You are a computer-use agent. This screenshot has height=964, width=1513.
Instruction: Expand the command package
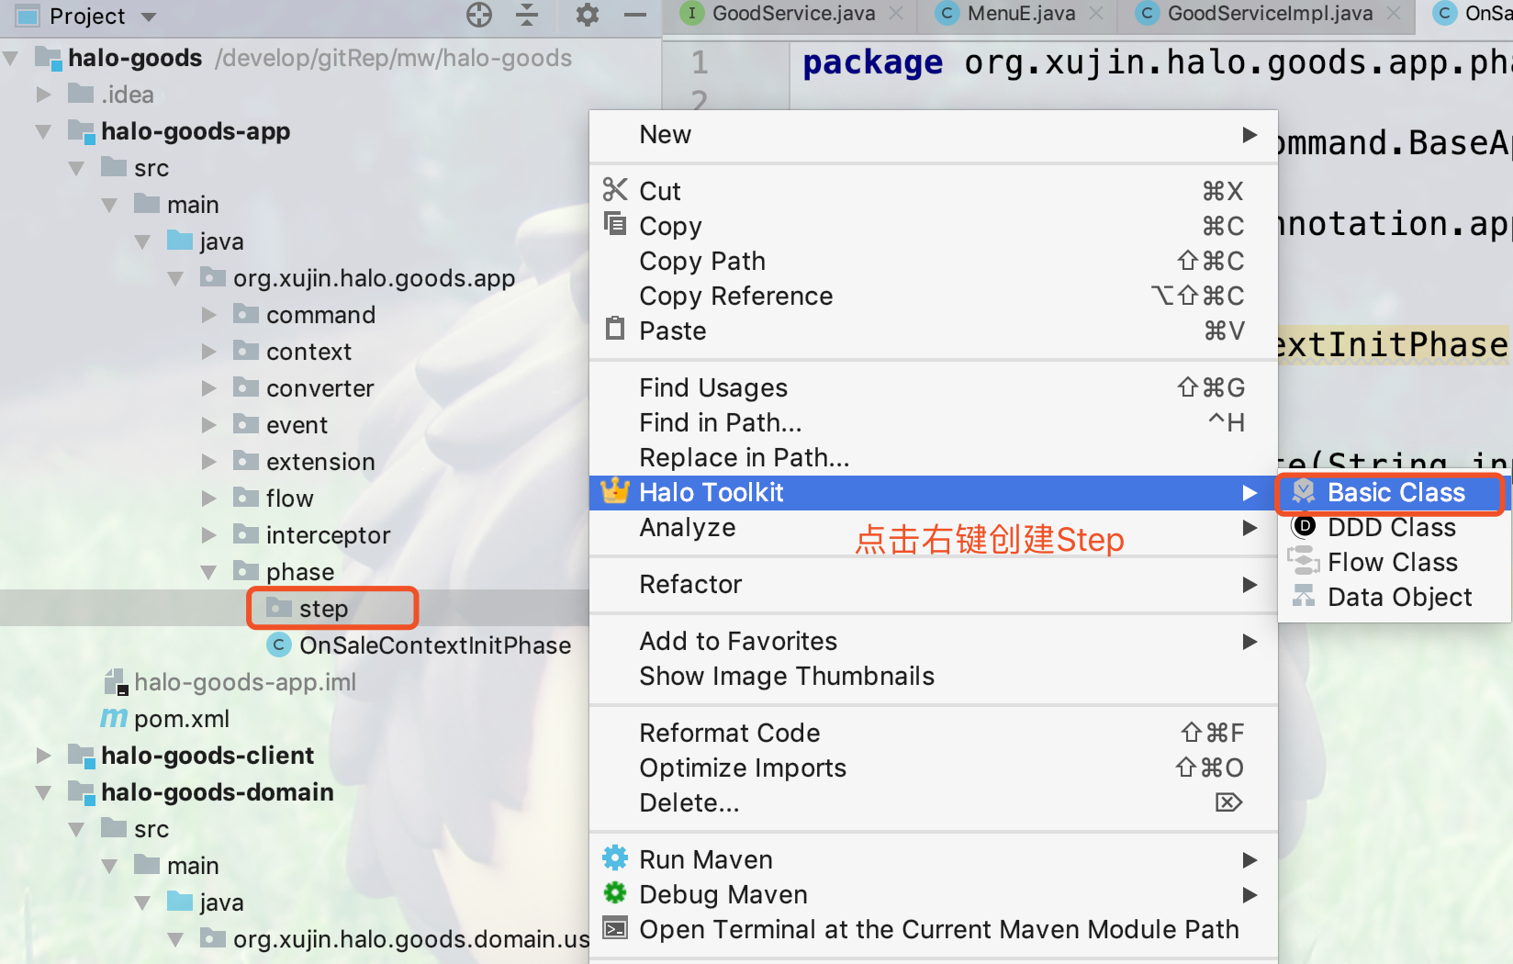point(209,314)
